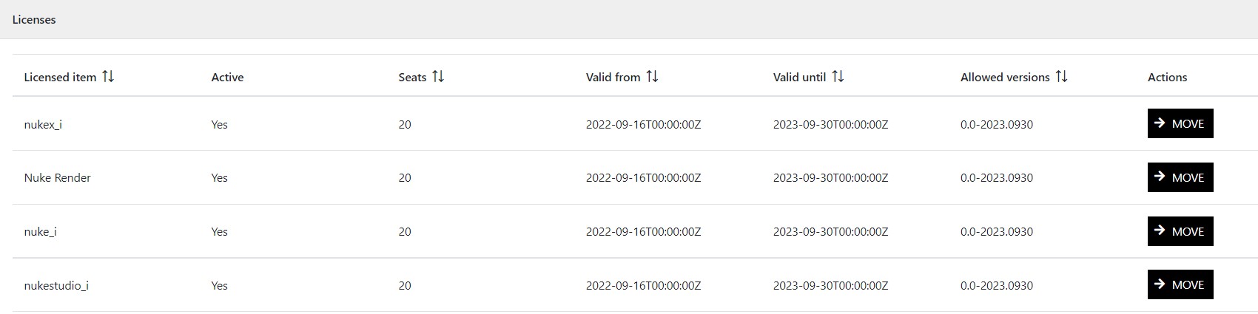Click the Seats sort arrows icon
This screenshot has height=314, width=1258.
coord(438,77)
